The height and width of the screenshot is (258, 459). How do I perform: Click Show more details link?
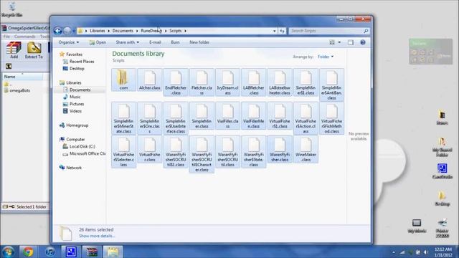point(97,236)
